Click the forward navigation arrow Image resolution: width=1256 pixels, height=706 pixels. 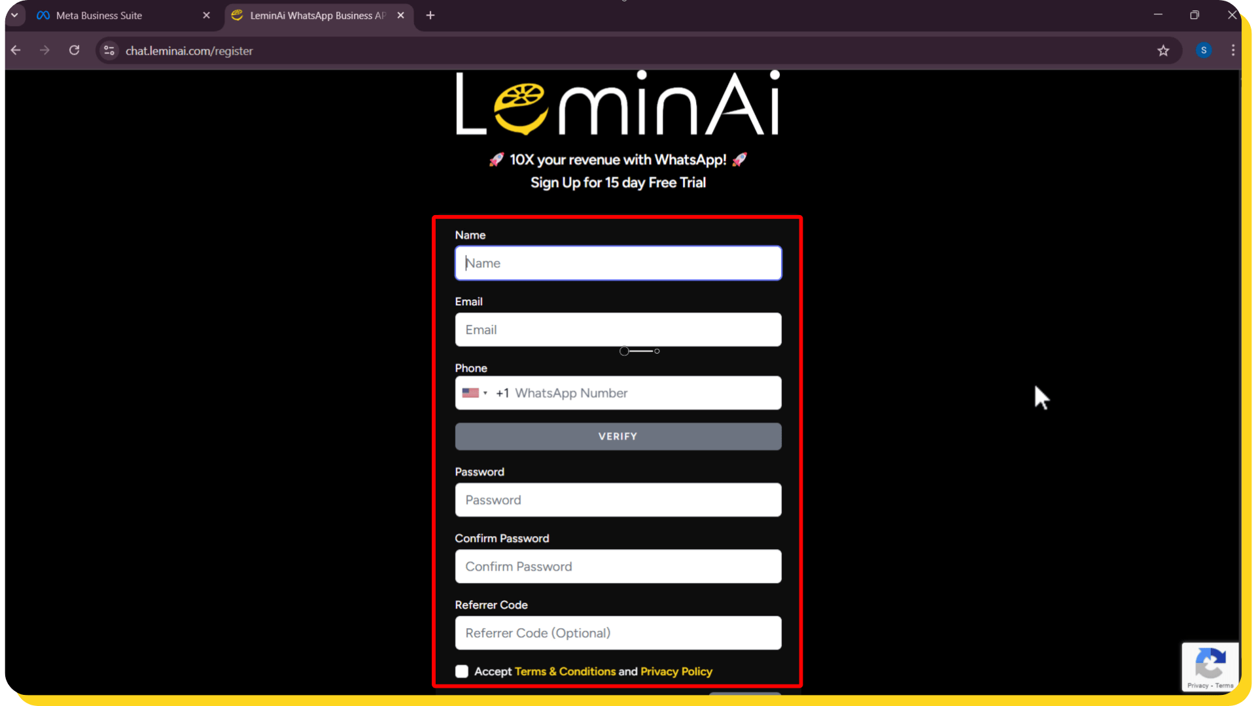point(44,50)
